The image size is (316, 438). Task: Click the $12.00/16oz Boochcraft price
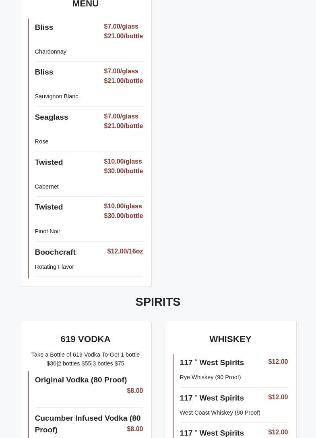[x=125, y=251]
